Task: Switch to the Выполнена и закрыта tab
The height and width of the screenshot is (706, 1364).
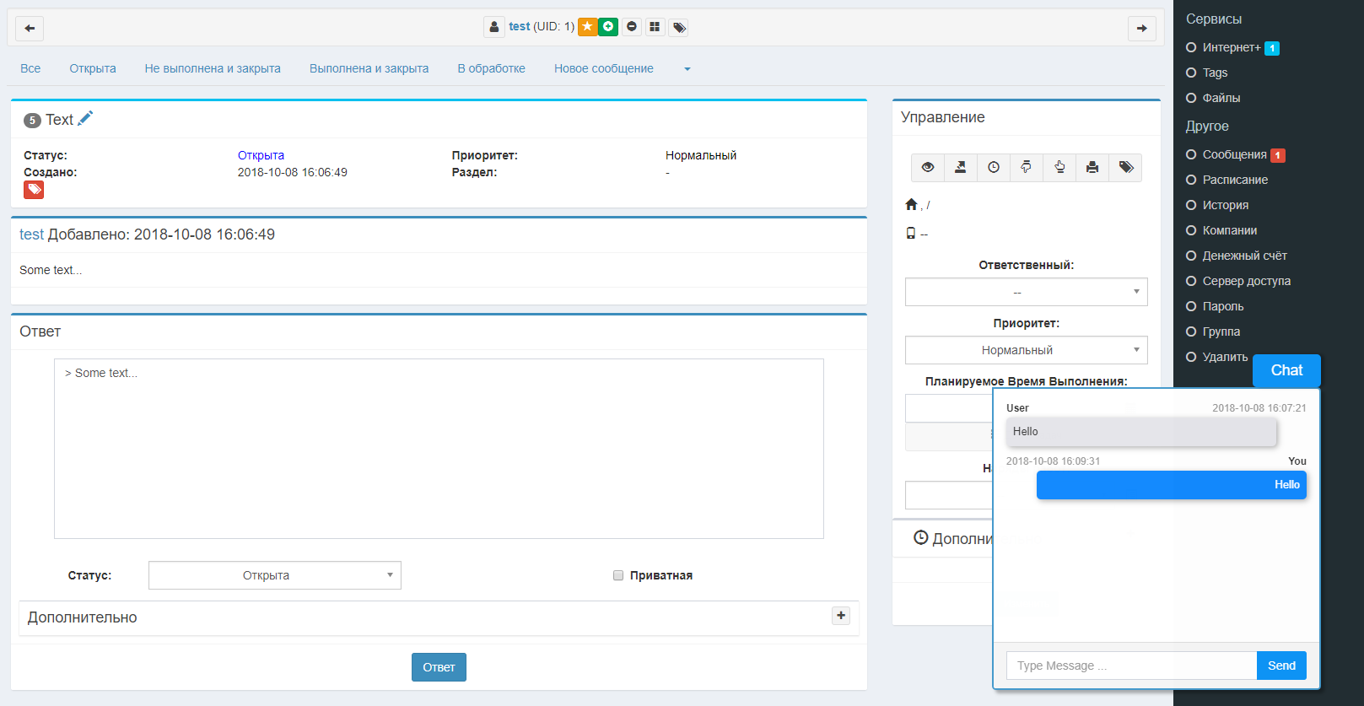Action: [369, 68]
